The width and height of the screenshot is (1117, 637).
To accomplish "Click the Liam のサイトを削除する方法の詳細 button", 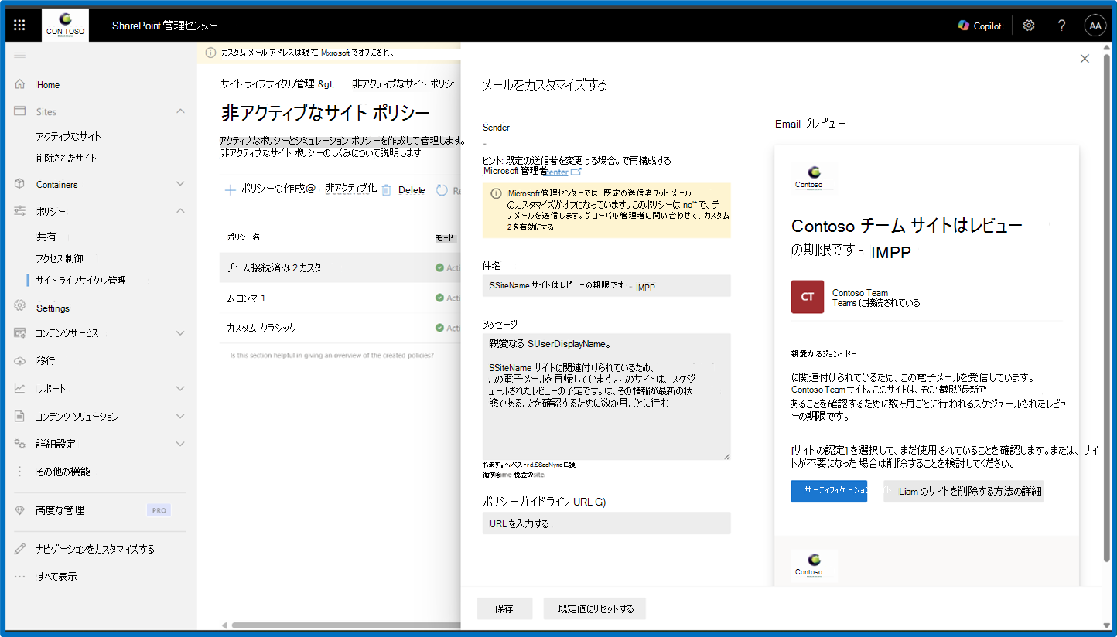I will point(964,491).
